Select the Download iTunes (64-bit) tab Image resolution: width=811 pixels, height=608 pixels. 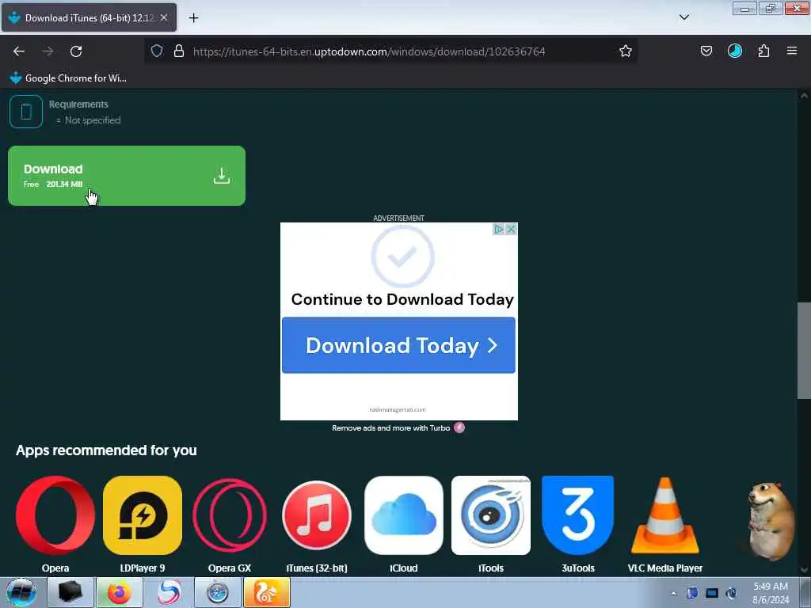89,17
